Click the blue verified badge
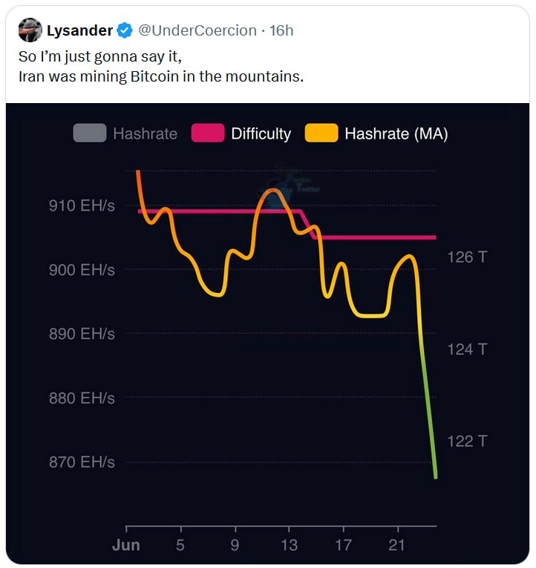The image size is (536, 568). (x=125, y=30)
